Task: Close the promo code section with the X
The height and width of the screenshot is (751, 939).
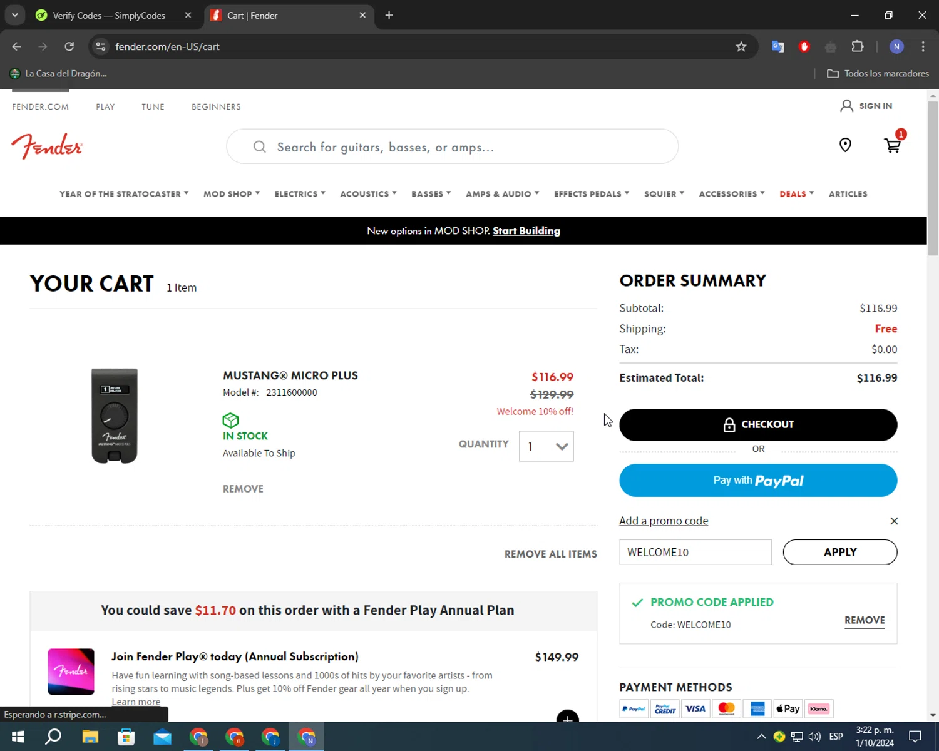Action: (x=894, y=521)
